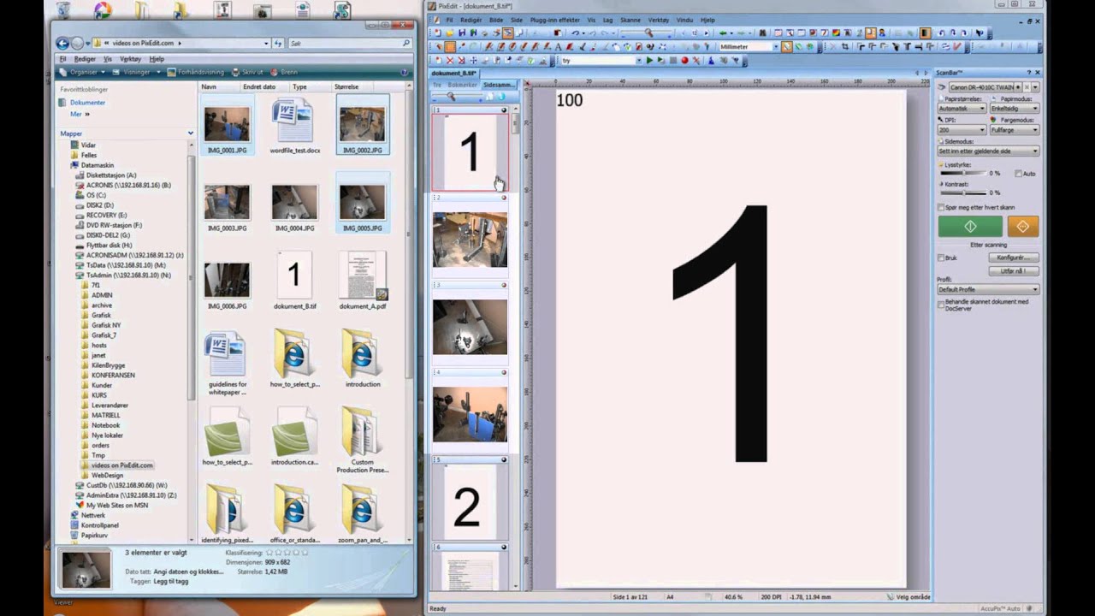Tick the Auto checkbox in ScanBar
The height and width of the screenshot is (616, 1095).
click(1018, 173)
